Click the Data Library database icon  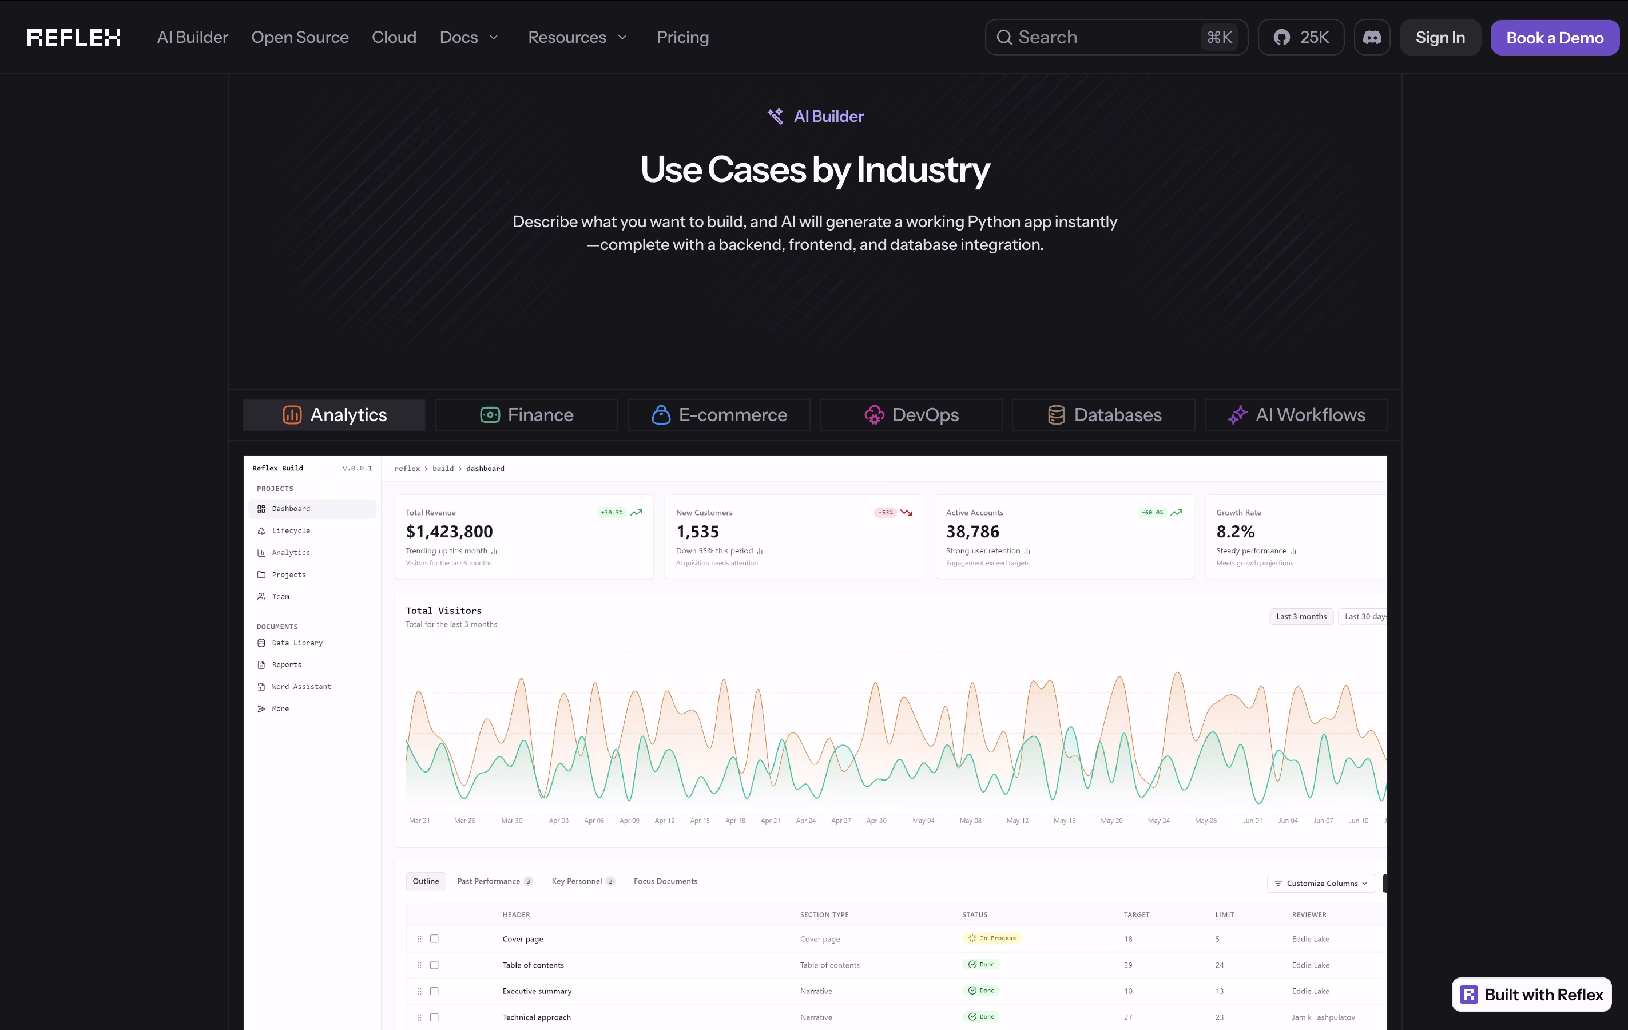(x=261, y=643)
